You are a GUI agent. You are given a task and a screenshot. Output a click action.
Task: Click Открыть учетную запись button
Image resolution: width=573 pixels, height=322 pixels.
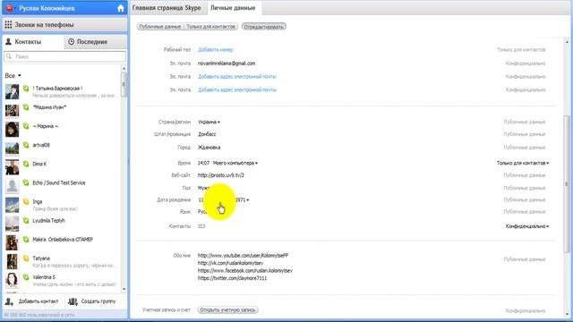228,310
